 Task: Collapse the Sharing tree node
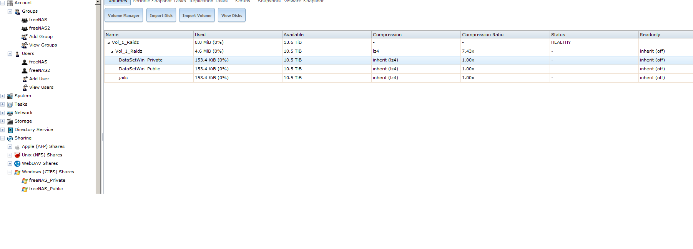tap(2, 138)
